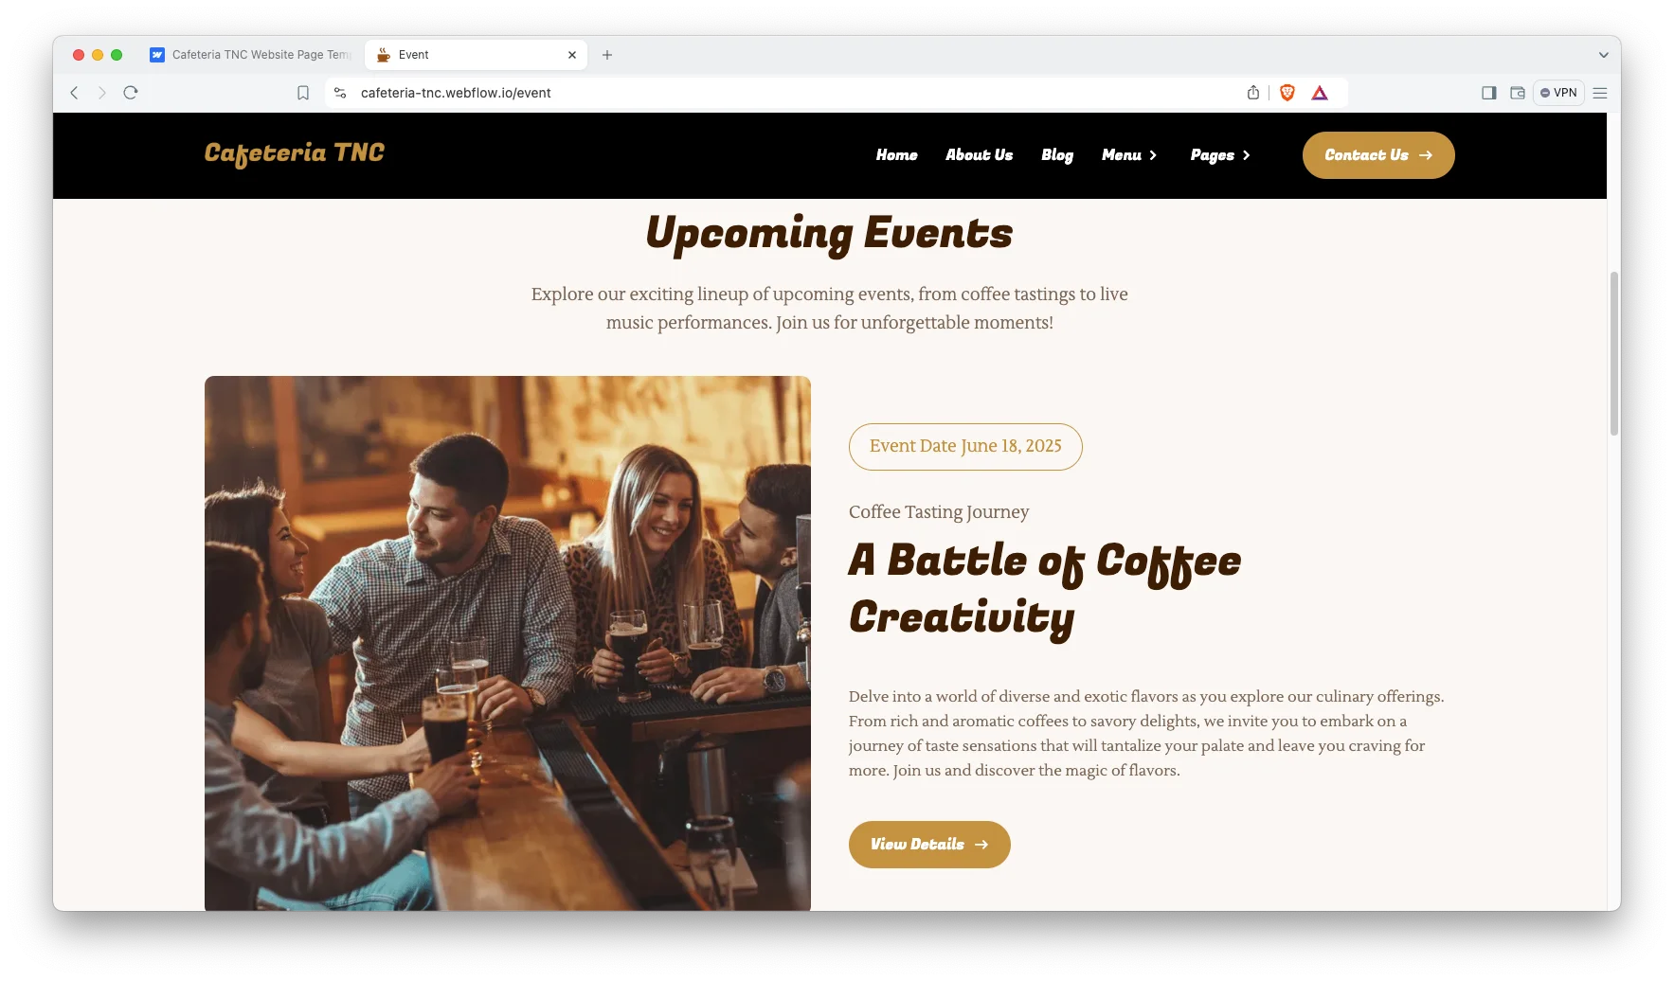Toggle the VPN button
Image resolution: width=1674 pixels, height=981 pixels.
coord(1558,93)
